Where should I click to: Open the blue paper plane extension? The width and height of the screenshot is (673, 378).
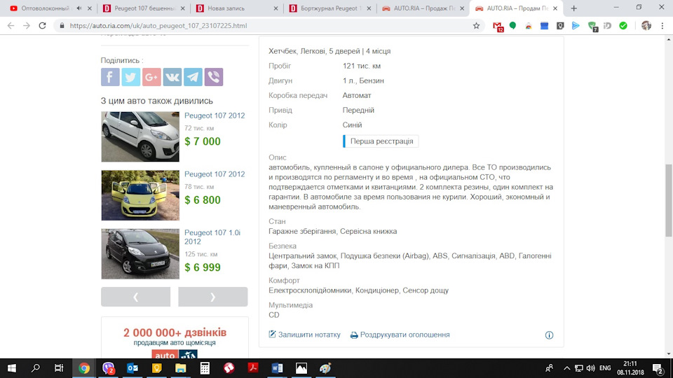tap(576, 26)
